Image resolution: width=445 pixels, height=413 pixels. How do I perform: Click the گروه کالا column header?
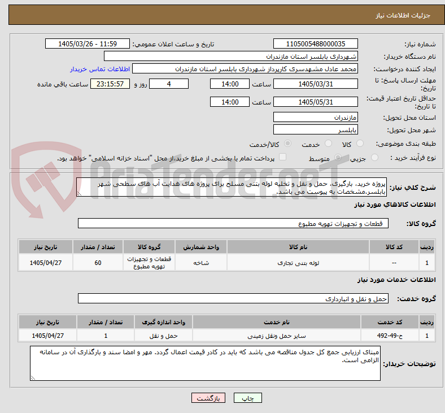click(149, 247)
